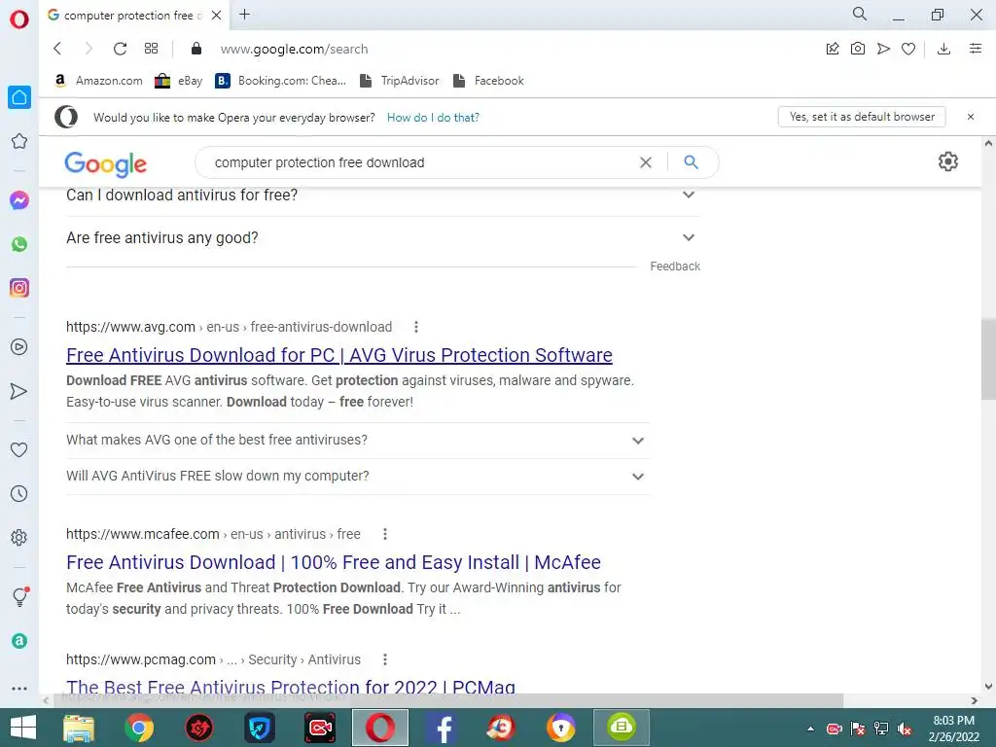Click the address bar URL field
The width and height of the screenshot is (996, 747).
[294, 49]
